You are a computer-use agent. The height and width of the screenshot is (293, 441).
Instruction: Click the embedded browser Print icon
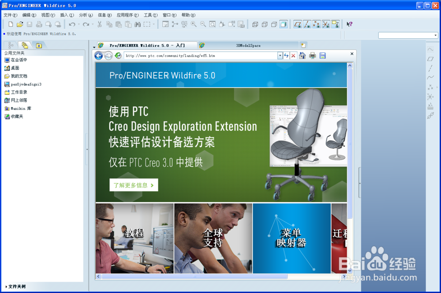click(x=313, y=56)
